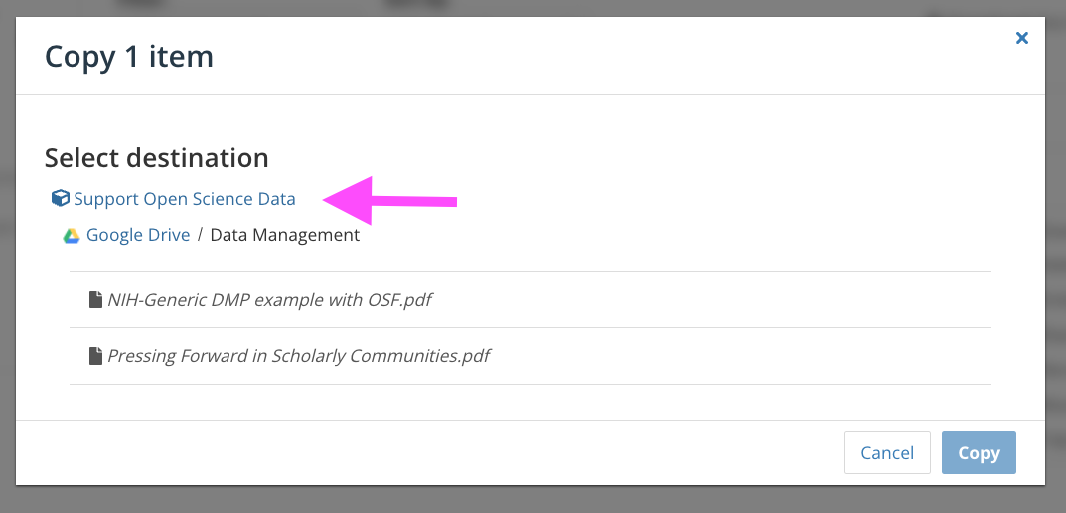Click the Select destination heading

[156, 158]
